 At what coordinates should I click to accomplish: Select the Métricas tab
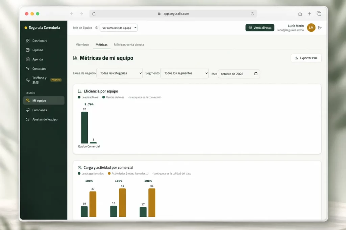click(x=101, y=45)
